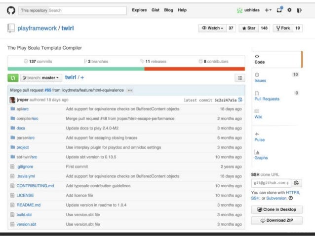View the 148 stargazers count
Image resolution: width=315 pixels, height=236 pixels.
point(264,28)
